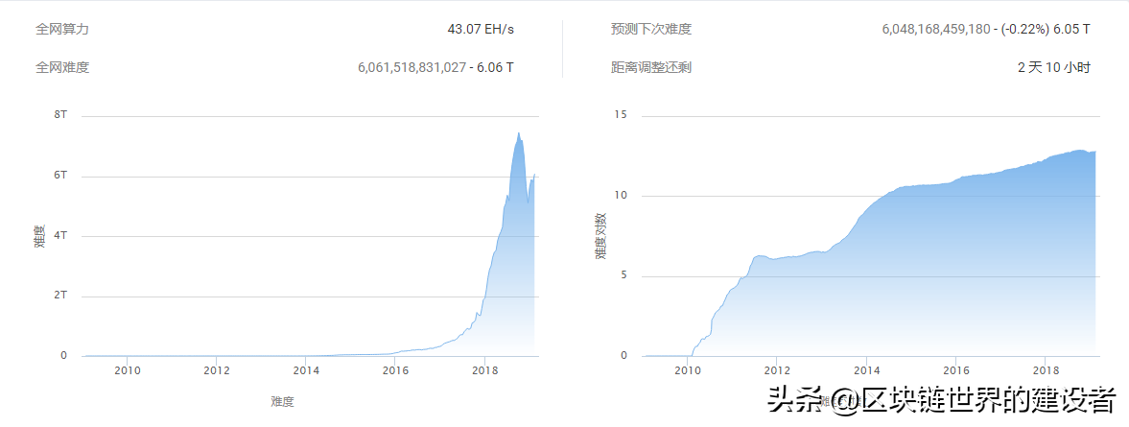1129x427 pixels.
Task: Click 2016 on the right chart's x-axis
Action: [954, 370]
